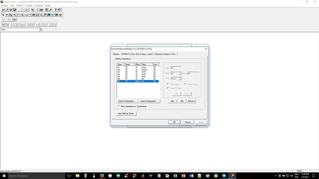Click the lightbulb help icon in toolbar

55,10
